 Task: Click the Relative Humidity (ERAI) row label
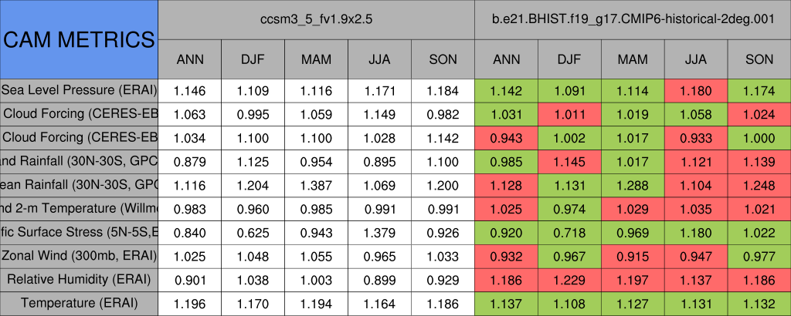[x=79, y=279]
